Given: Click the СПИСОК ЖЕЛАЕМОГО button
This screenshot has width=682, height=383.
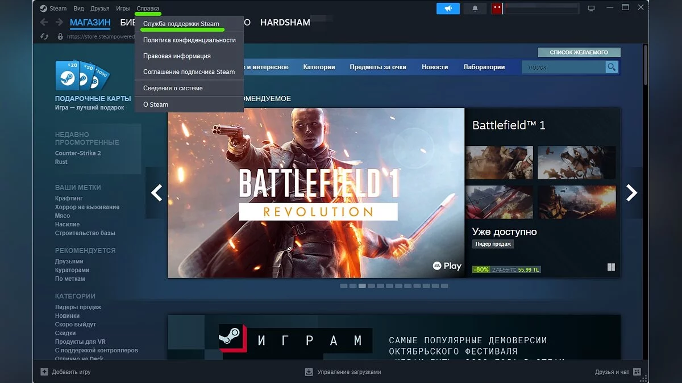Looking at the screenshot, I should click(579, 52).
